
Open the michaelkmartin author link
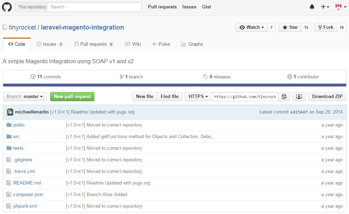pos(32,112)
